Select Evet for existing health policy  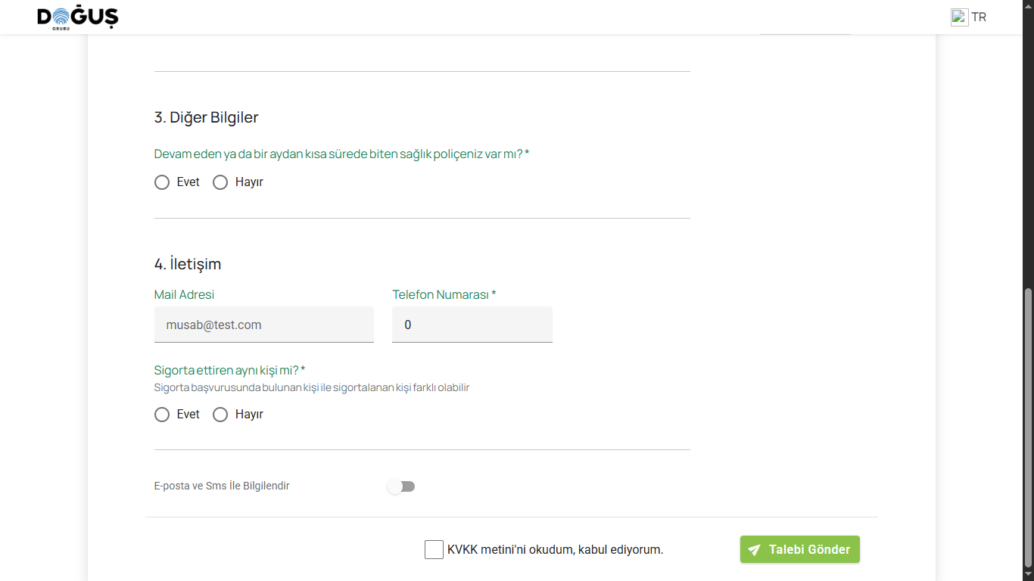click(x=162, y=182)
